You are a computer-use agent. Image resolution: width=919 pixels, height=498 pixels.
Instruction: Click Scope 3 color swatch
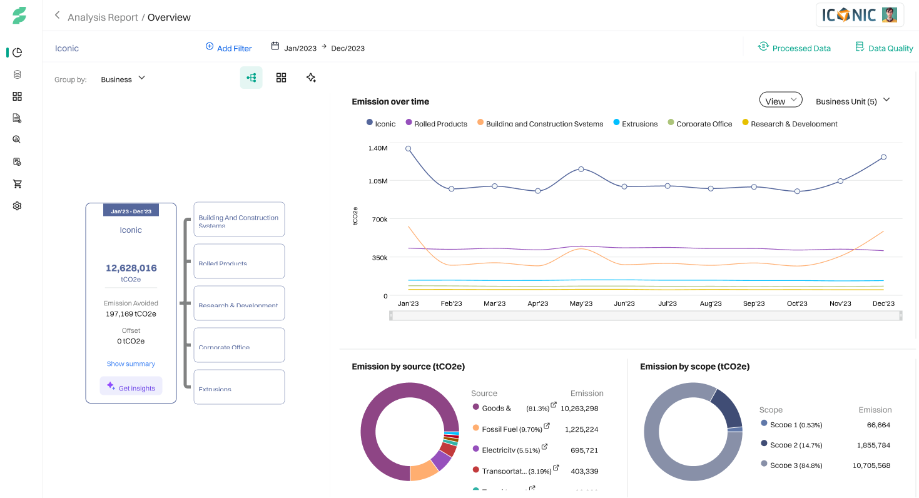coord(764,464)
